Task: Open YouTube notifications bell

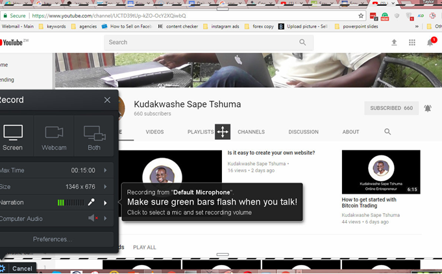Action: coord(430,43)
